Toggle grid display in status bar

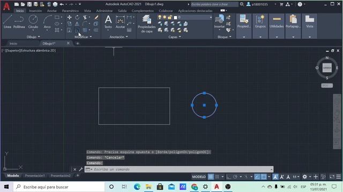coord(211,177)
